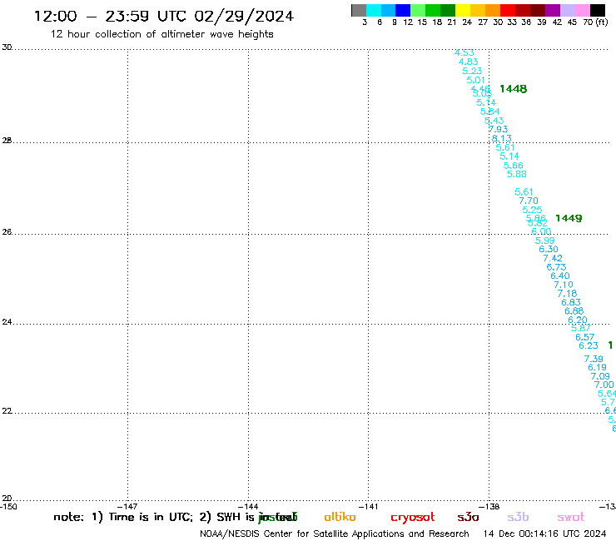Select the 6.13 wave height reading
616x541 pixels.
(x=502, y=138)
